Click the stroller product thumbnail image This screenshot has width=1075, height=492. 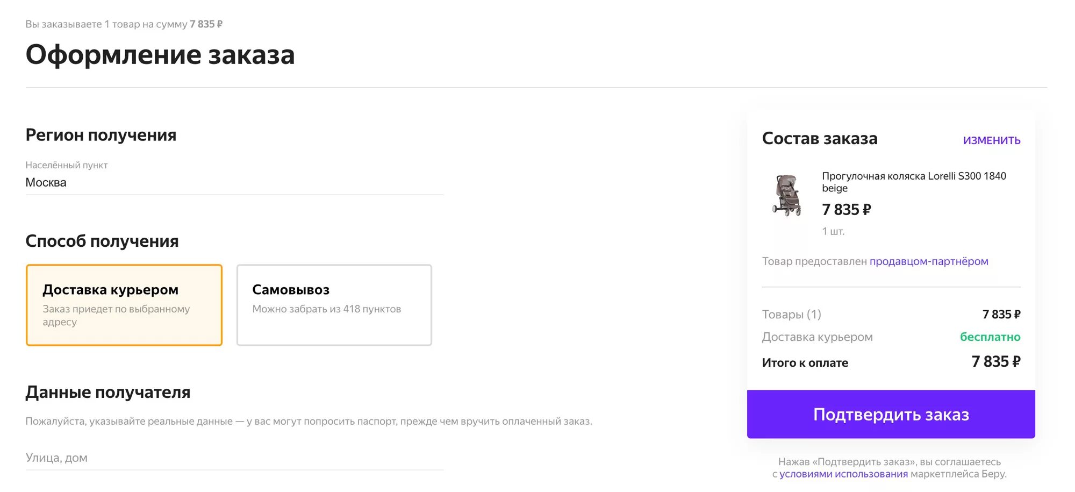(786, 195)
